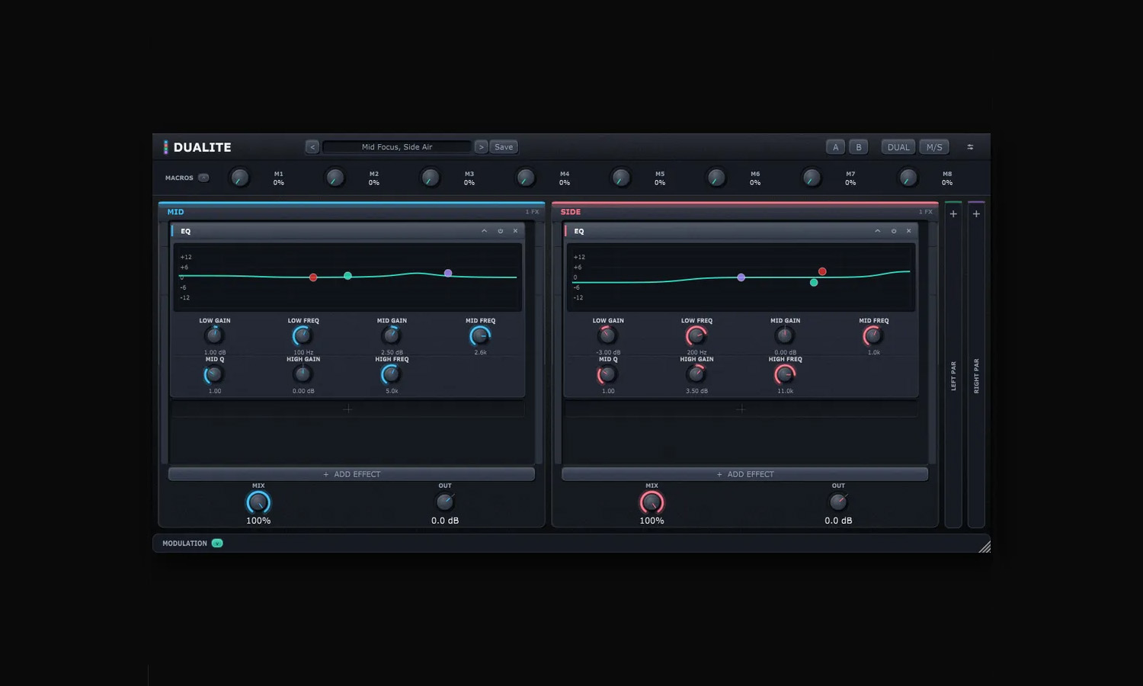The image size is (1143, 686).
Task: Adjust Mid EQ Mid Freq knob
Action: click(x=480, y=335)
